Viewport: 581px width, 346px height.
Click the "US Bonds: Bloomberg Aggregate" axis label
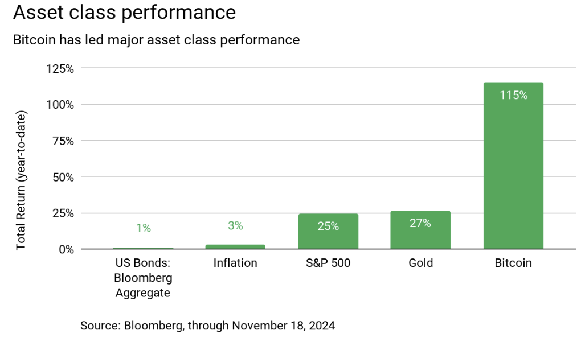tap(144, 278)
